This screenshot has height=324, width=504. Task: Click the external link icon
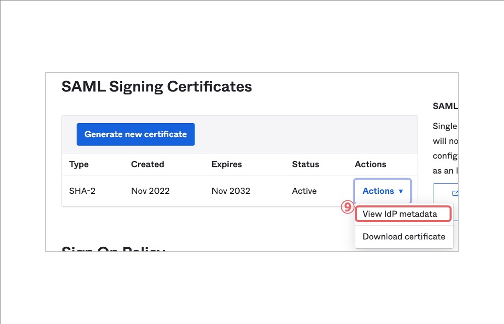[455, 193]
